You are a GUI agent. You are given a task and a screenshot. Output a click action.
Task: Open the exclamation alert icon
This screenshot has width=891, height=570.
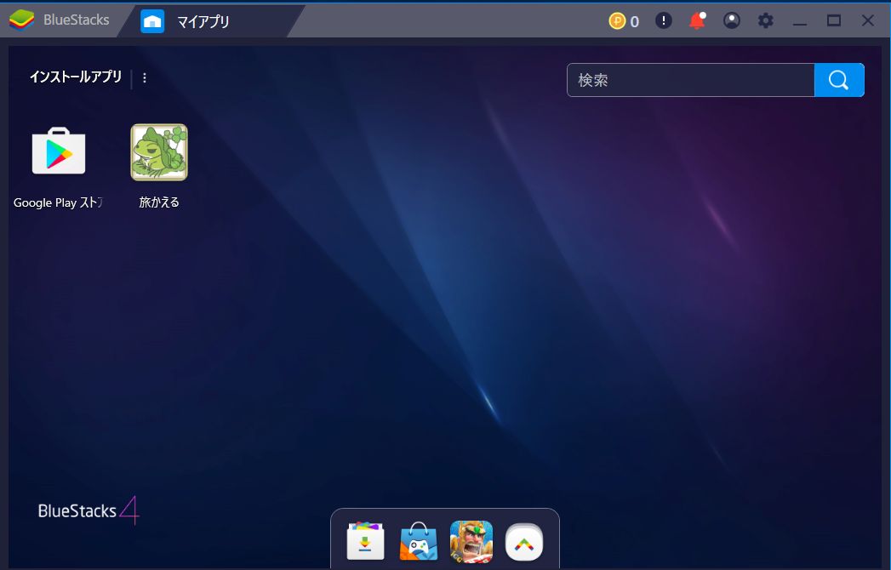(x=663, y=20)
